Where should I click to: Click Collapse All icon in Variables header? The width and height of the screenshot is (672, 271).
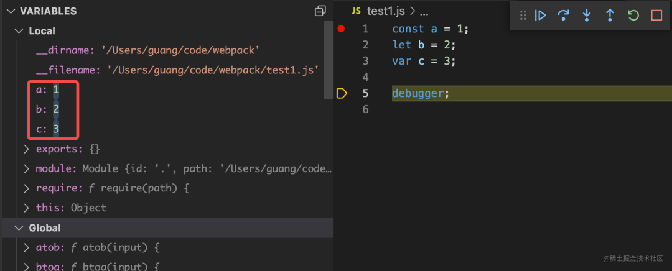[320, 11]
